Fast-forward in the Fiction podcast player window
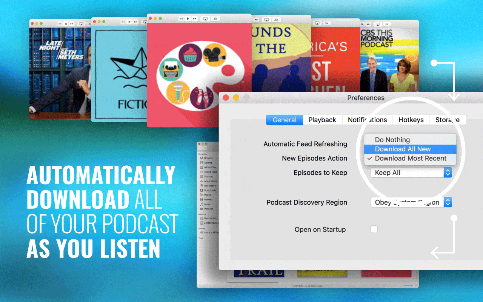This screenshot has width=483, height=302. tap(135, 22)
